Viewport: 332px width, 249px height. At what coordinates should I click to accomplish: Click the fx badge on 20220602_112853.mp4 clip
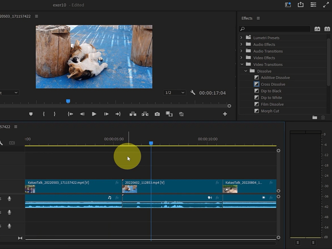(217, 182)
